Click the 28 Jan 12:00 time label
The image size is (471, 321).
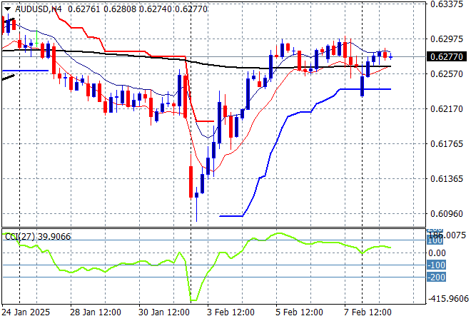(96, 312)
